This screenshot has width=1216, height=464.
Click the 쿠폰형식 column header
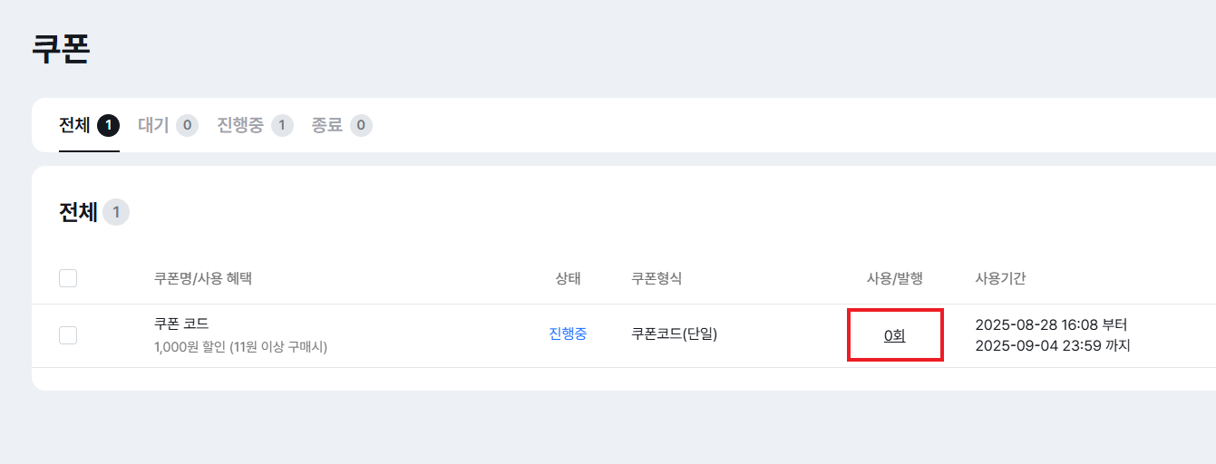657,278
